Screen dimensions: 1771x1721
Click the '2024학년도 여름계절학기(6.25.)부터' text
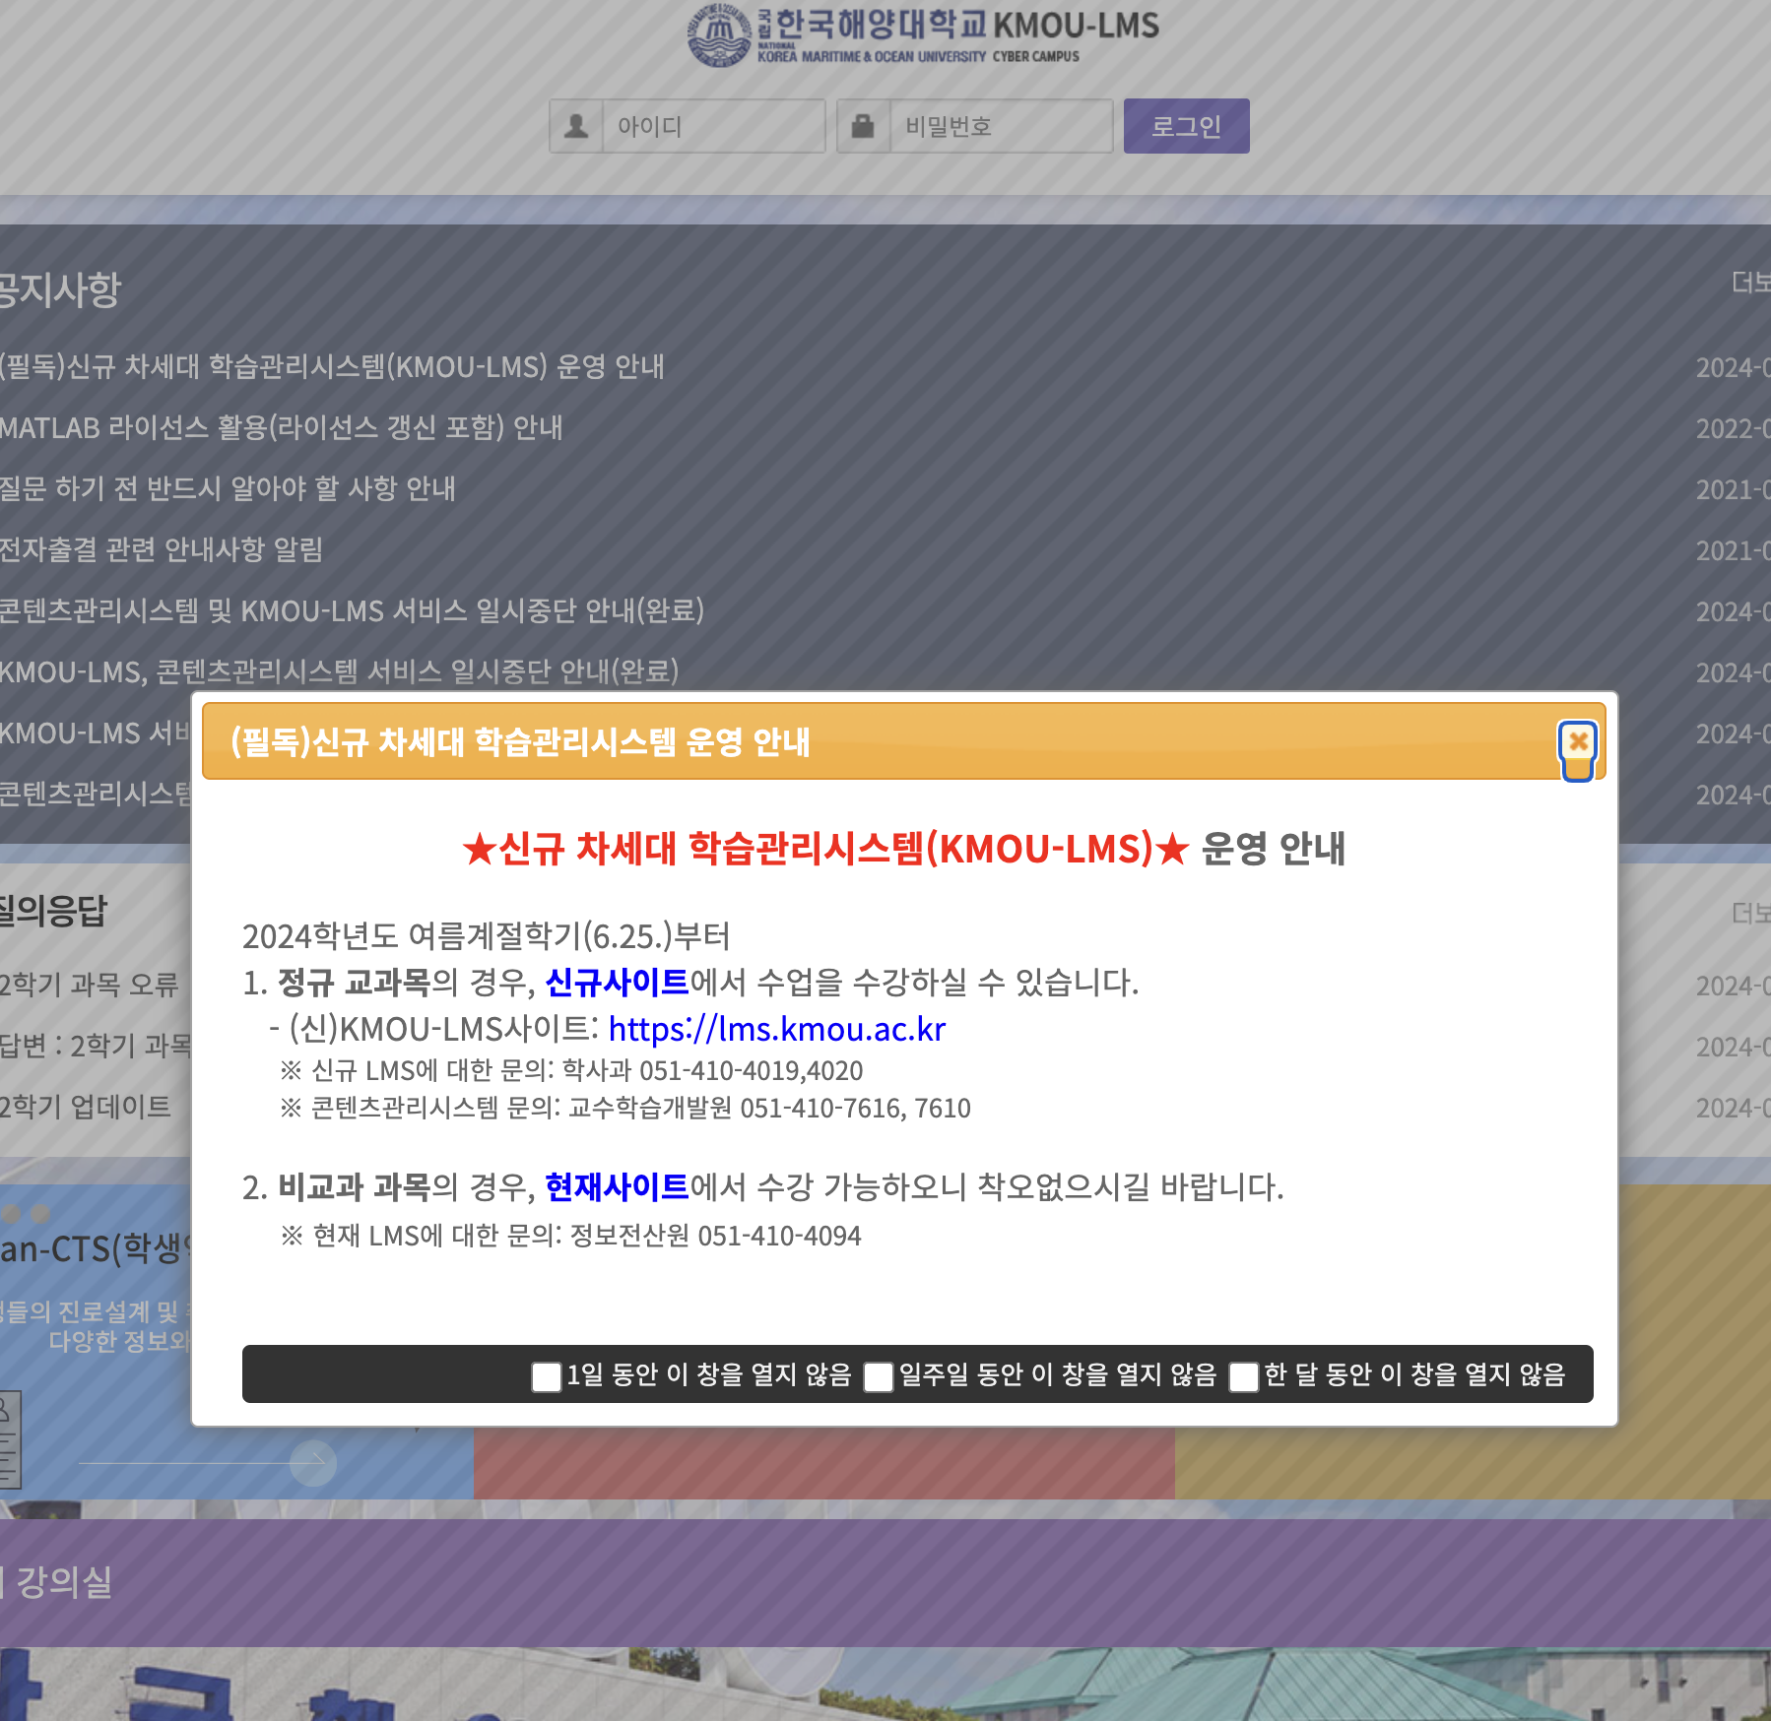pos(487,935)
